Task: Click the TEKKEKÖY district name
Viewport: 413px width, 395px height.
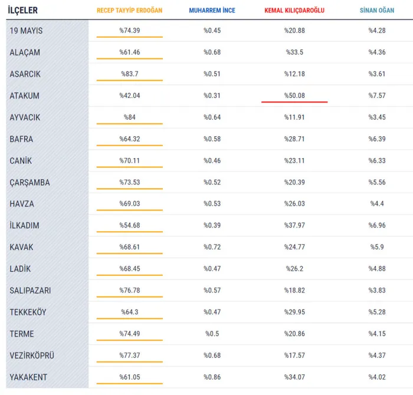Action: [28, 312]
